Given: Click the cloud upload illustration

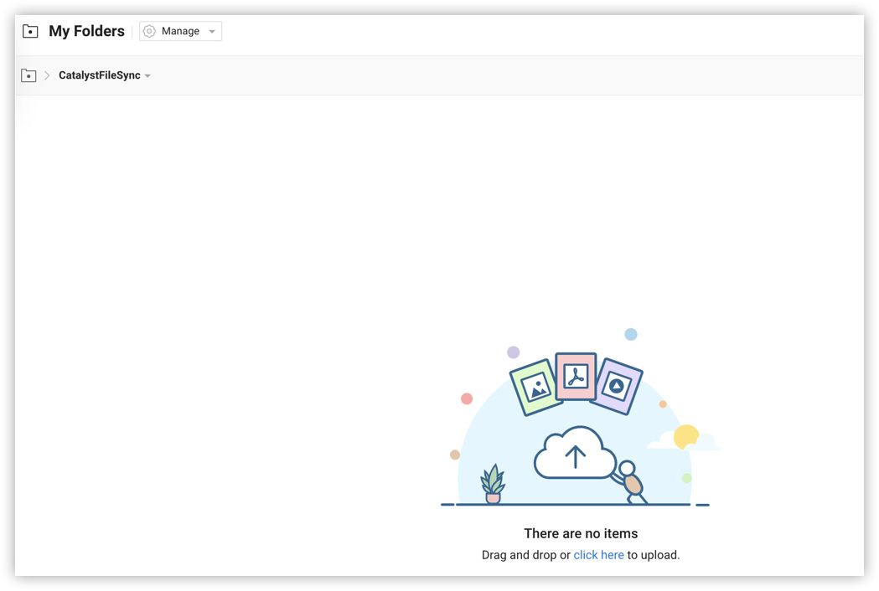Looking at the screenshot, I should click(x=575, y=453).
